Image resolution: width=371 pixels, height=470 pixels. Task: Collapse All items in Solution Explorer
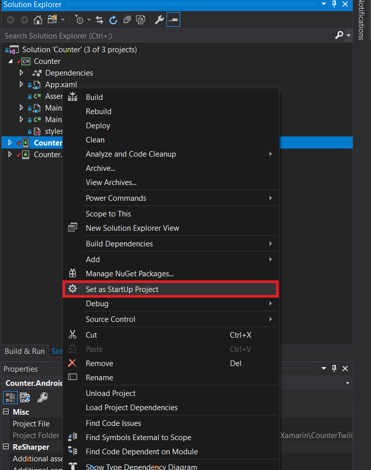127,20
